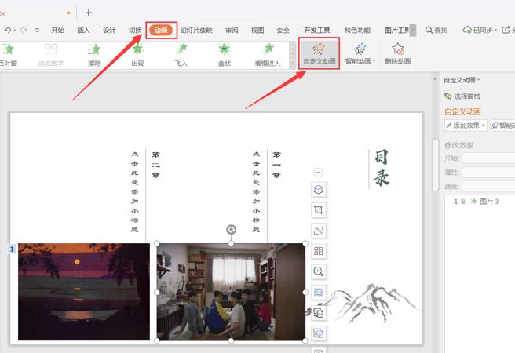Apply the 缓慢进入 animation effect
Screen dimensions: 515x353
click(268, 54)
